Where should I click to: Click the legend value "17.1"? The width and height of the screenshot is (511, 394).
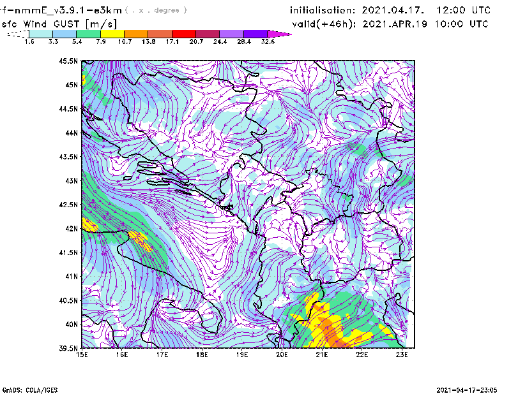pos(172,41)
